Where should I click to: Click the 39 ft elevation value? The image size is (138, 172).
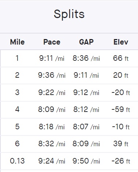(x=121, y=144)
